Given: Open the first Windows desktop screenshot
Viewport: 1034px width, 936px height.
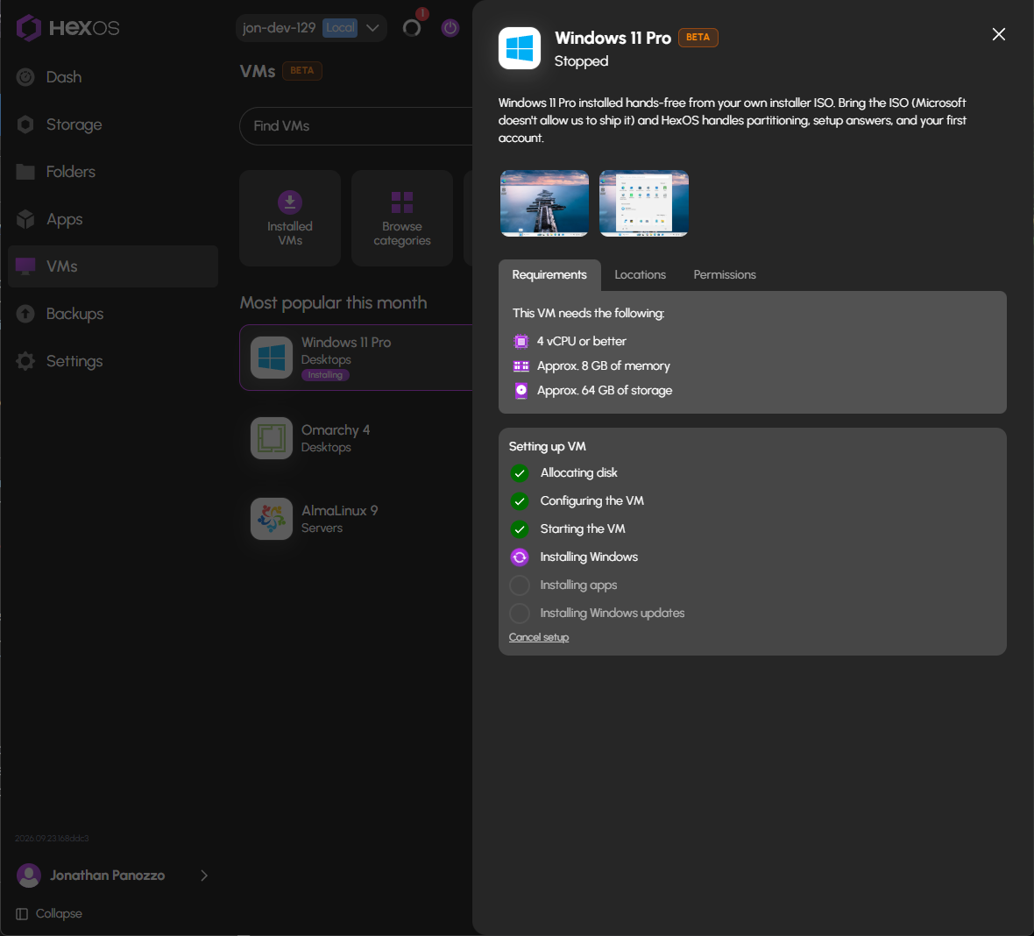Looking at the screenshot, I should coord(545,203).
